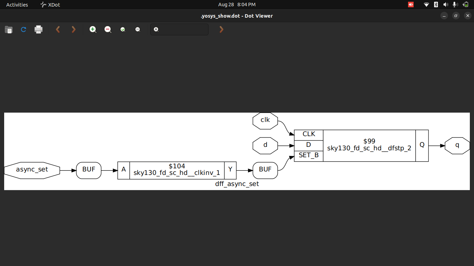Select the async_set input node
The width and height of the screenshot is (474, 266).
tap(32, 170)
